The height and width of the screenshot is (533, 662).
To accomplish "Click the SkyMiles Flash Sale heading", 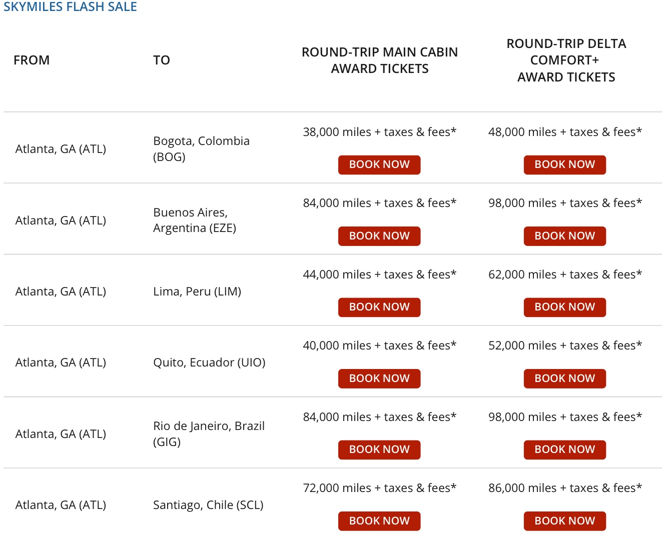I will point(70,7).
